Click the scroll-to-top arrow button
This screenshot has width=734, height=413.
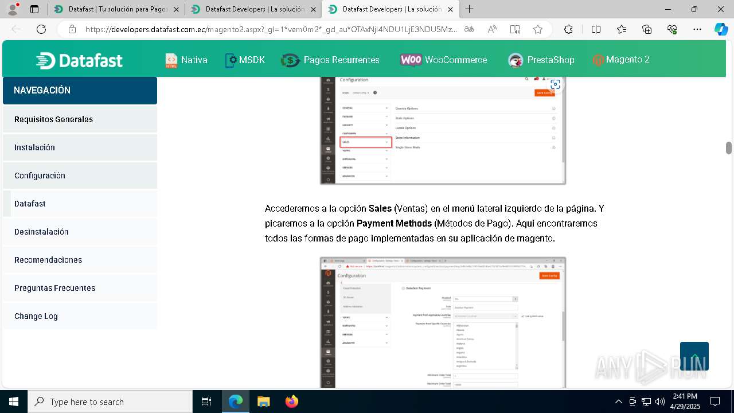coord(694,356)
